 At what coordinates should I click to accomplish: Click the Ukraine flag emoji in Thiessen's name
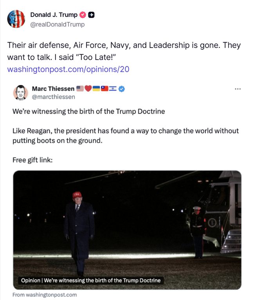point(96,89)
